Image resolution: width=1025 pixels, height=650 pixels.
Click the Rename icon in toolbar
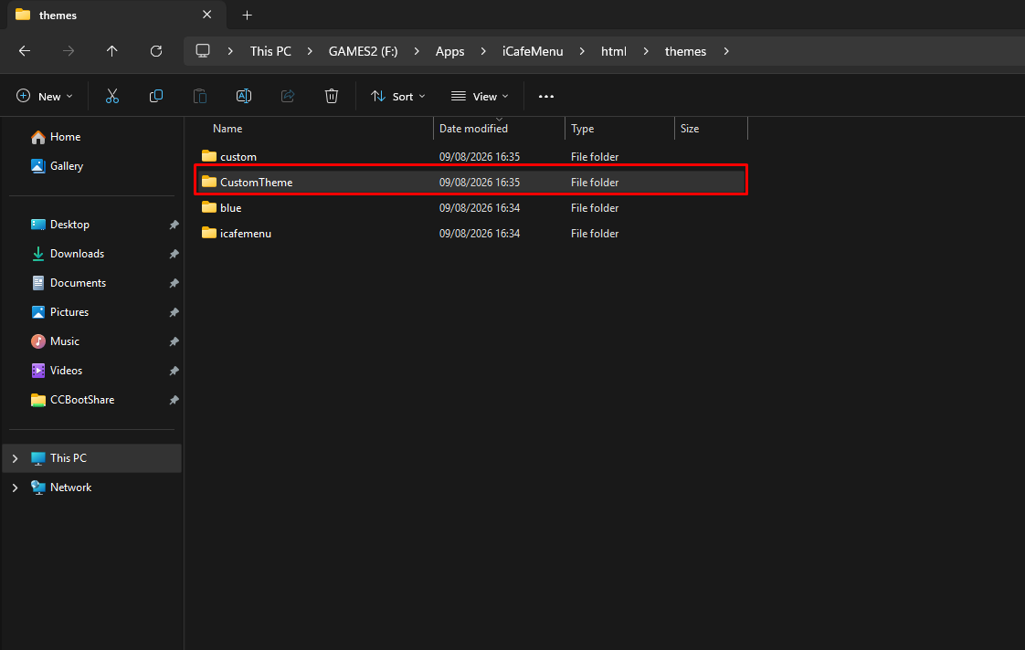point(243,96)
